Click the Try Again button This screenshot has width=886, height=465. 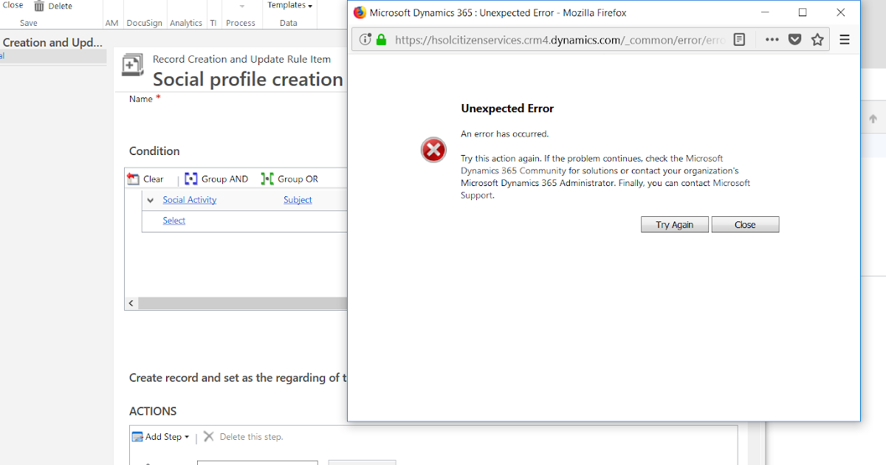point(674,224)
